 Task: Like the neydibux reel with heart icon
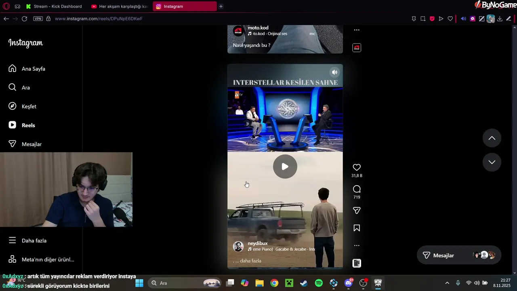[357, 167]
